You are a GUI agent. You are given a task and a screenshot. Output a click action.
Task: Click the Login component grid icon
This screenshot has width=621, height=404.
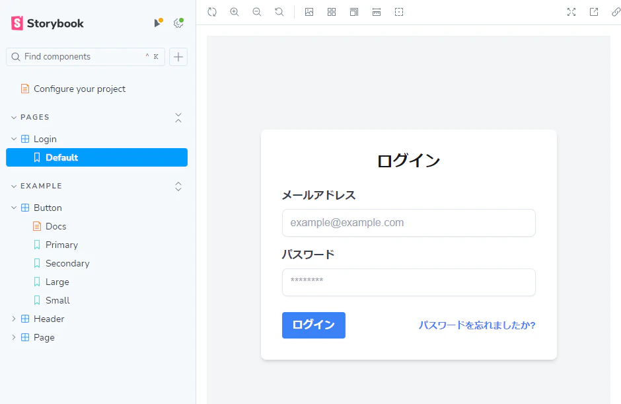coord(25,139)
